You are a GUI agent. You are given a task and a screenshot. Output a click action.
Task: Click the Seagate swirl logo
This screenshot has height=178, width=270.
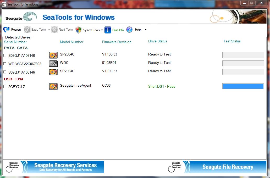coord(30,16)
